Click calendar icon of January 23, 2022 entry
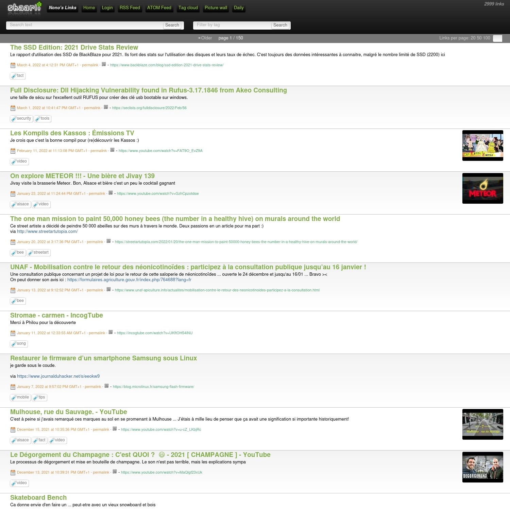Screen dimensions: 510x510 click(x=13, y=193)
